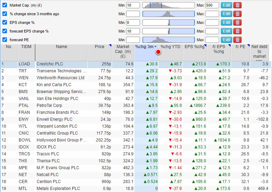The height and width of the screenshot is (192, 272).
Task: Sort by the %chg YTD column header
Action: click(170, 52)
